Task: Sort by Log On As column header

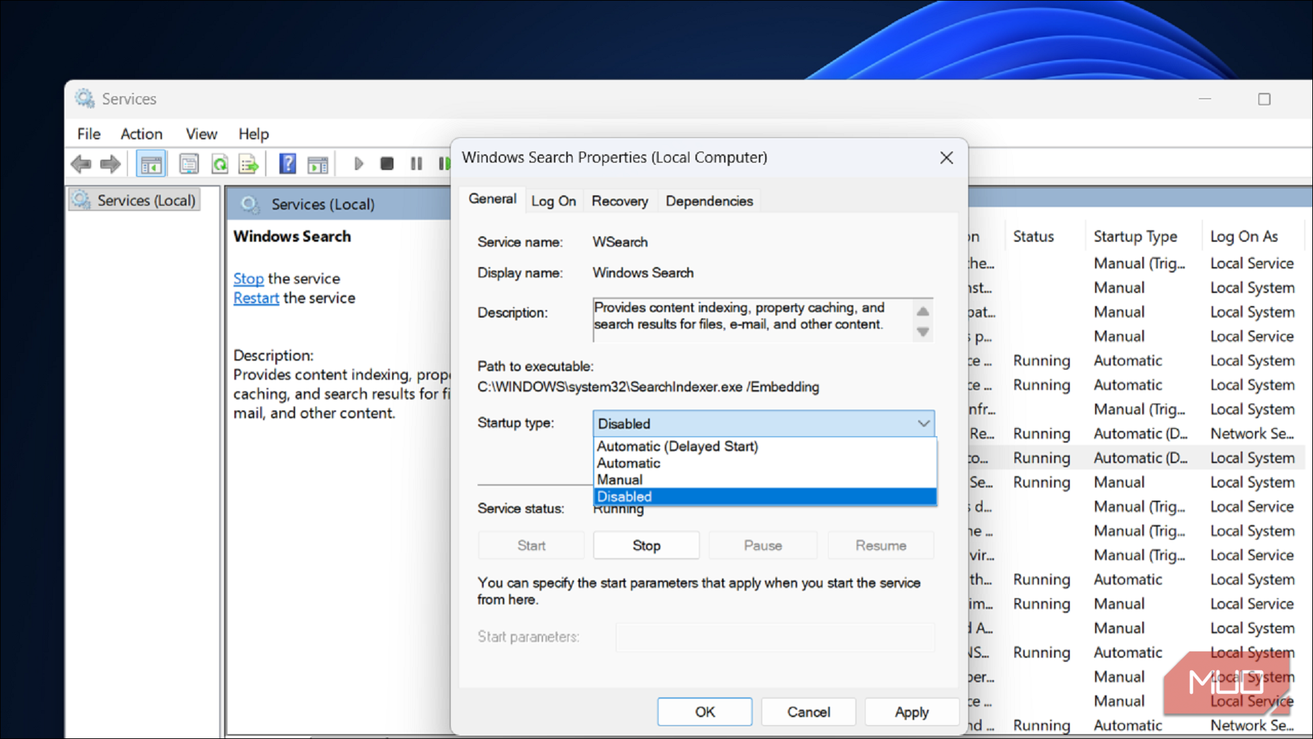Action: coord(1244,236)
